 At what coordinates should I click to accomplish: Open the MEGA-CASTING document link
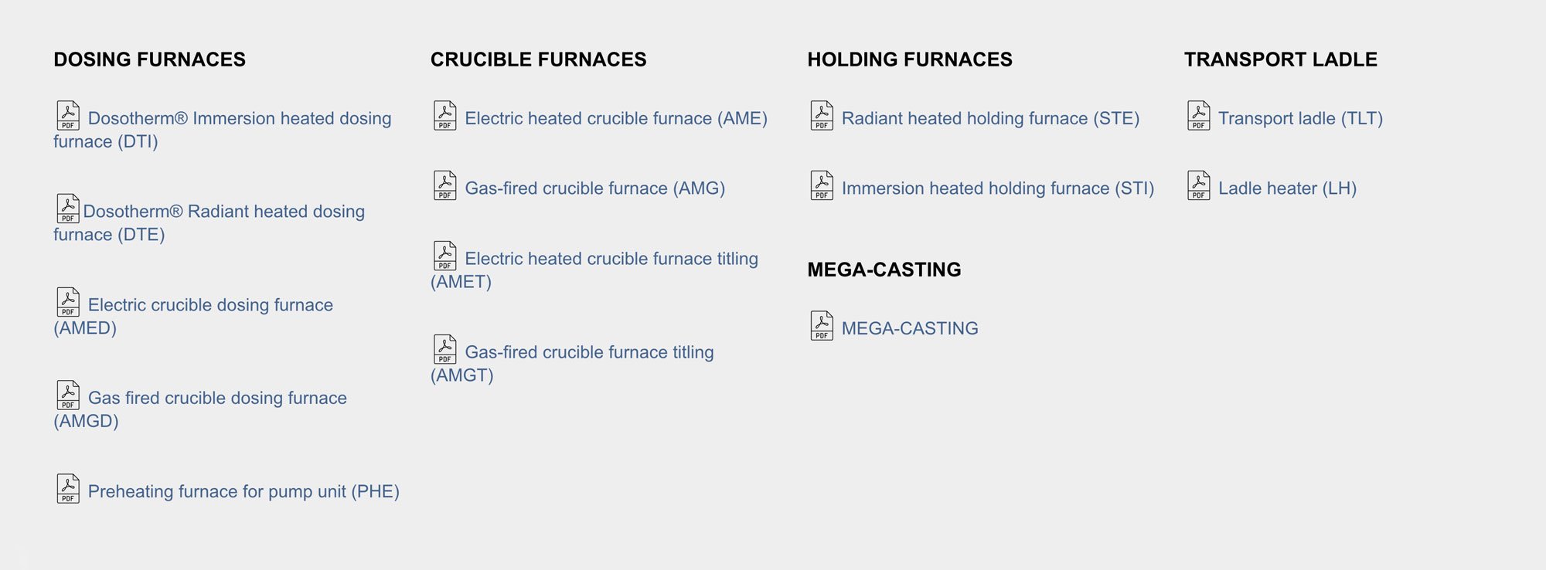[x=910, y=328]
